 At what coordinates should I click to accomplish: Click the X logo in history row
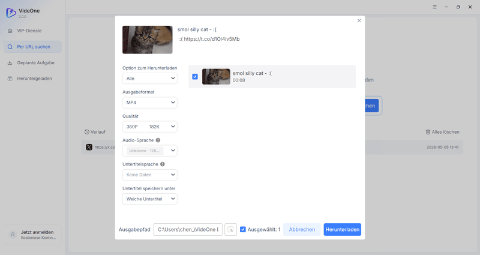89,147
